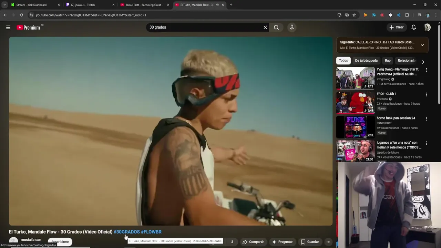Open the orange play-arrow extension
The width and height of the screenshot is (441, 248).
tap(366, 15)
